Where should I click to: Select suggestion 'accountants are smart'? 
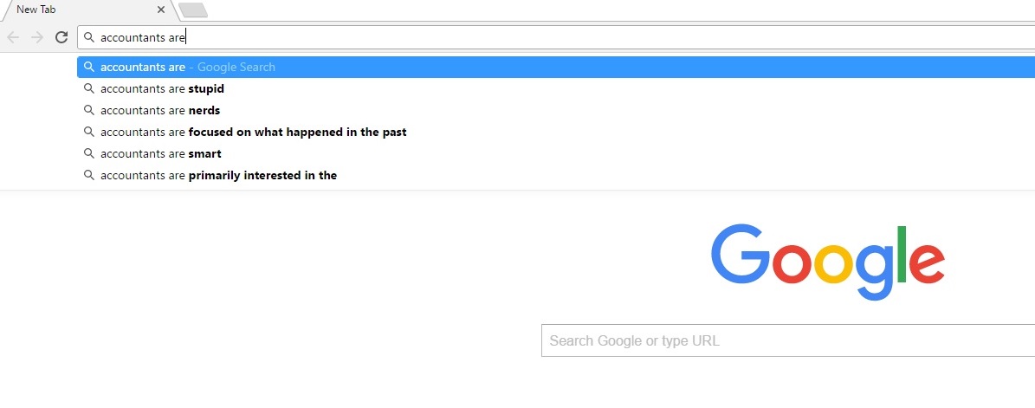556,154
